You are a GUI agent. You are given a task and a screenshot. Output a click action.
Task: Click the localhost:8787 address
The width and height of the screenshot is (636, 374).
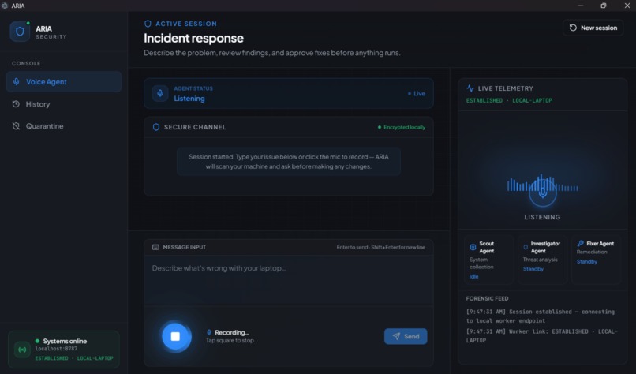coord(56,349)
